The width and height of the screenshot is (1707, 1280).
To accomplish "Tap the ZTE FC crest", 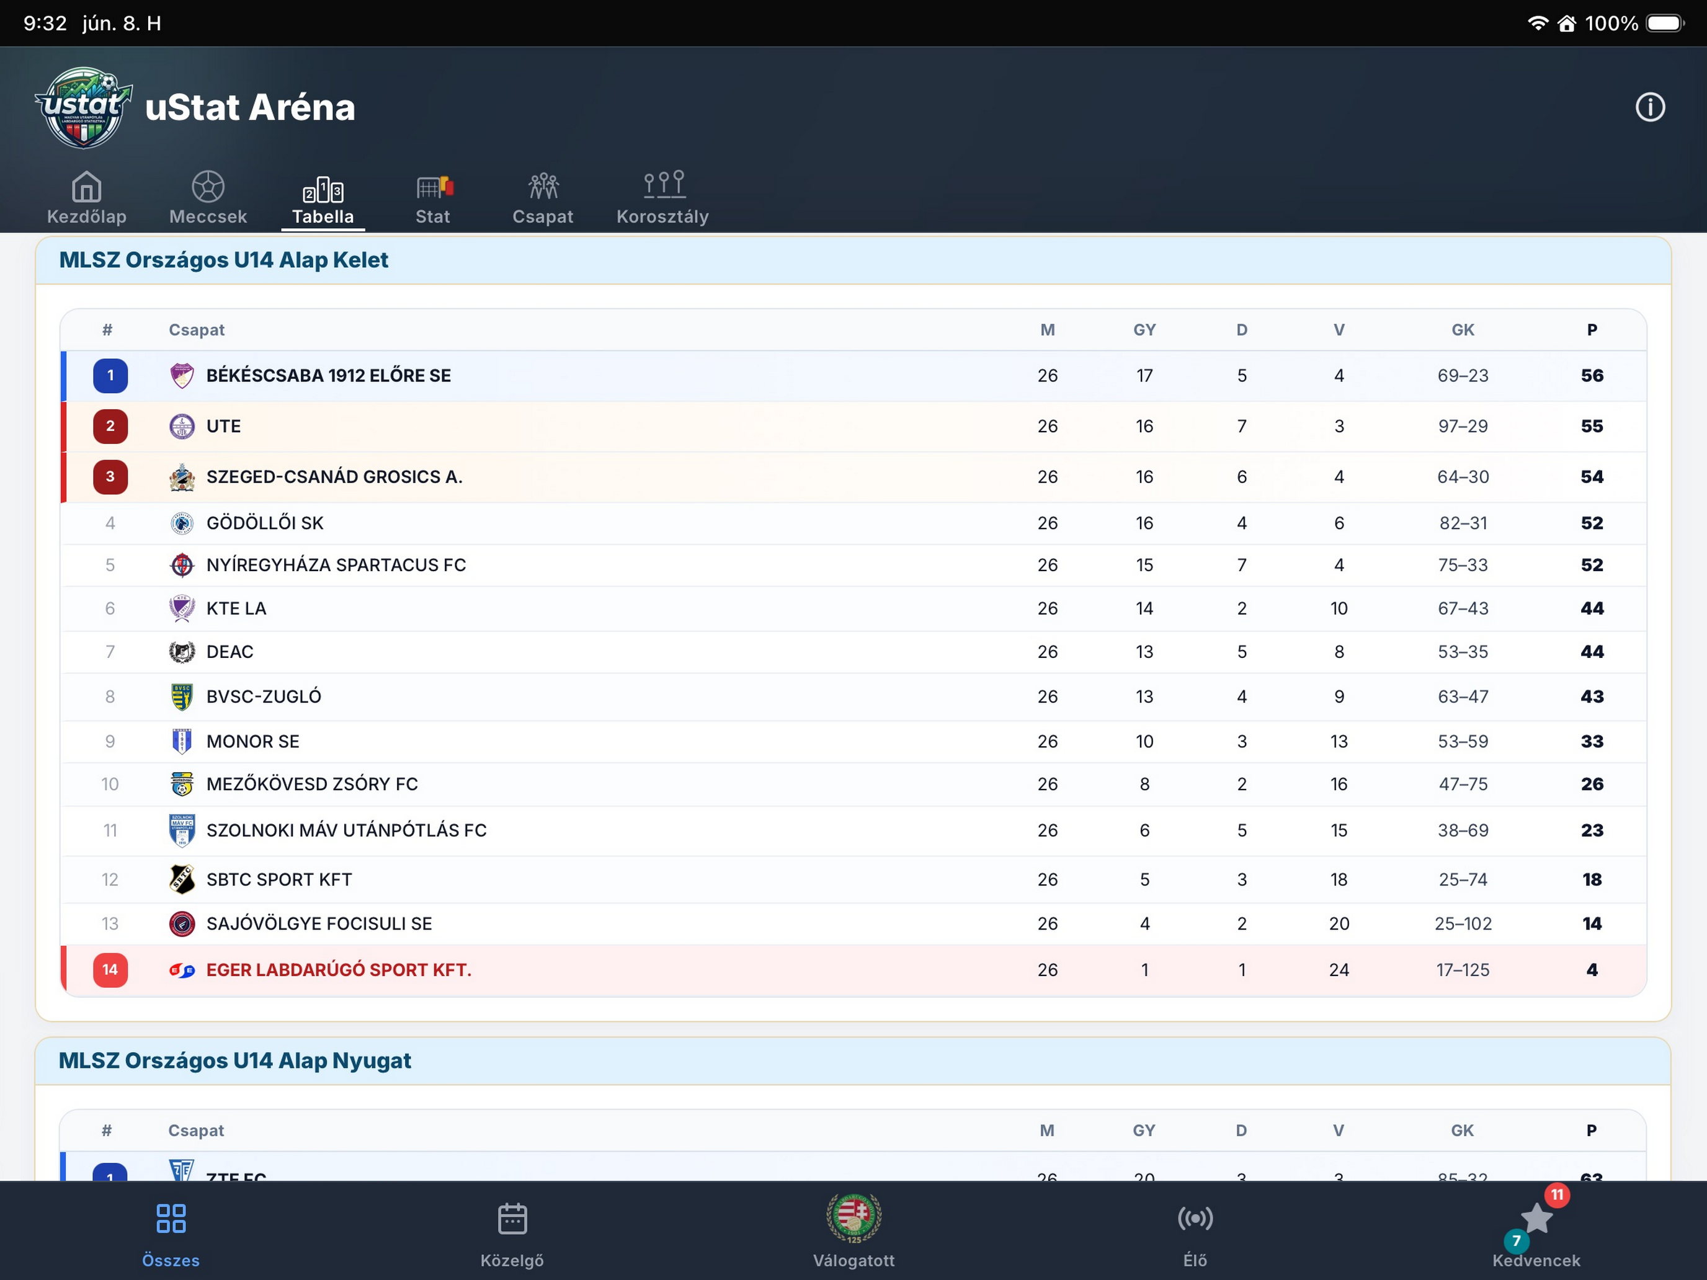I will [x=182, y=1170].
